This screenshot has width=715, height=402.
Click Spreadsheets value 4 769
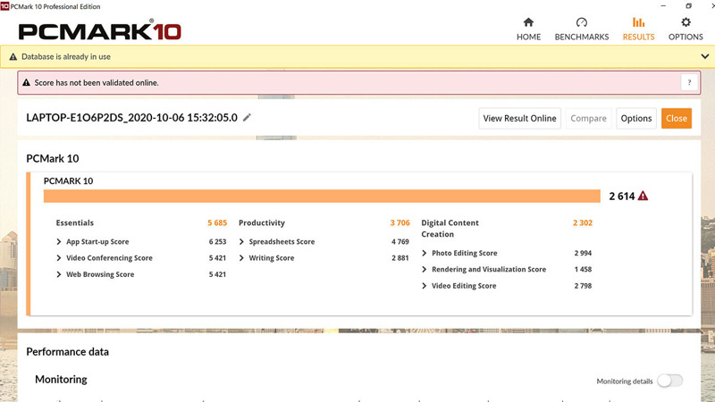400,241
